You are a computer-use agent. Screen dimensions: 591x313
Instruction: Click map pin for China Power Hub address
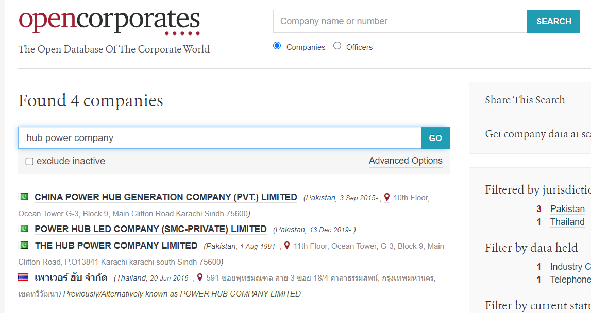(x=387, y=197)
